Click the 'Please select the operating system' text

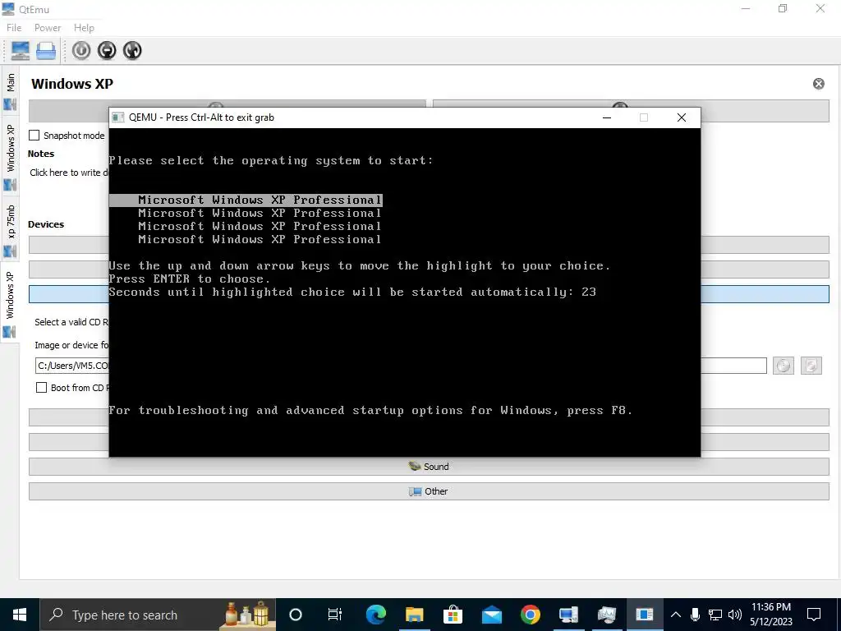coord(270,160)
